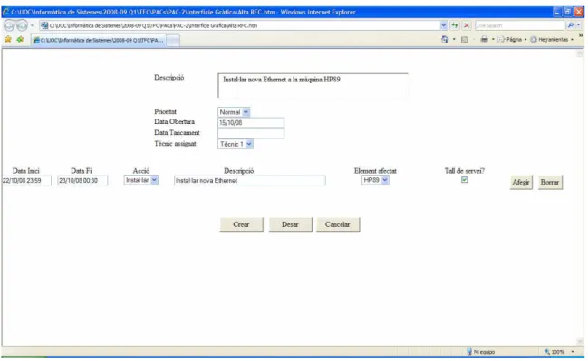Click the red Stop loading icon

466,25
